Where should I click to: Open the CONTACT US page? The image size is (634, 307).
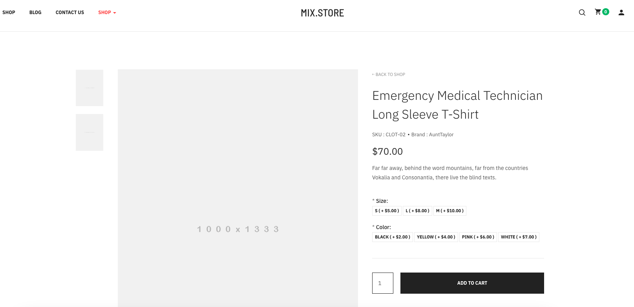[x=70, y=13]
